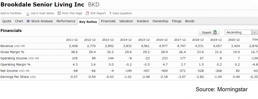
Task: Switch to the Bonds tab
Action: click(x=190, y=21)
